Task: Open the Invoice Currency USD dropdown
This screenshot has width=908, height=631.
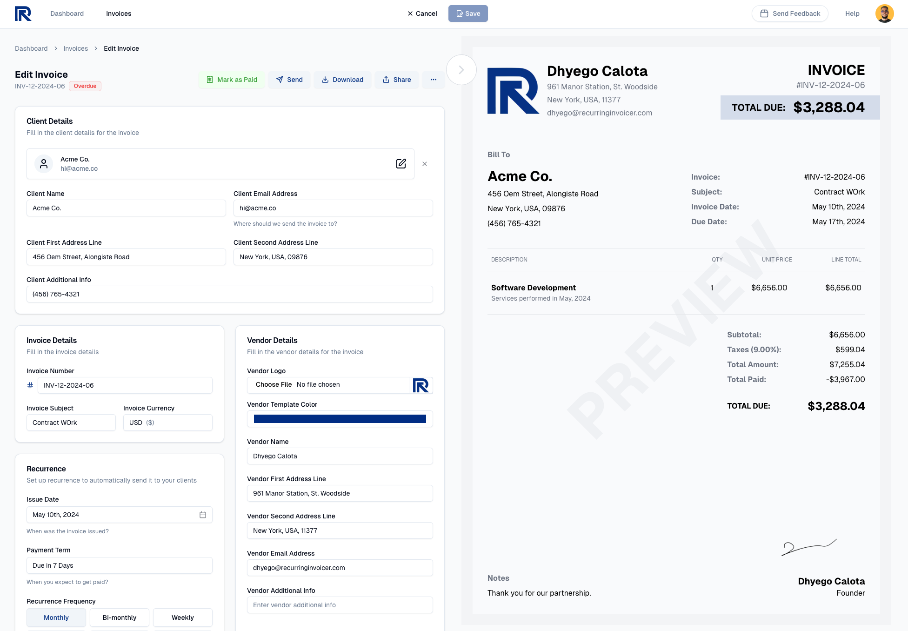Action: click(167, 423)
